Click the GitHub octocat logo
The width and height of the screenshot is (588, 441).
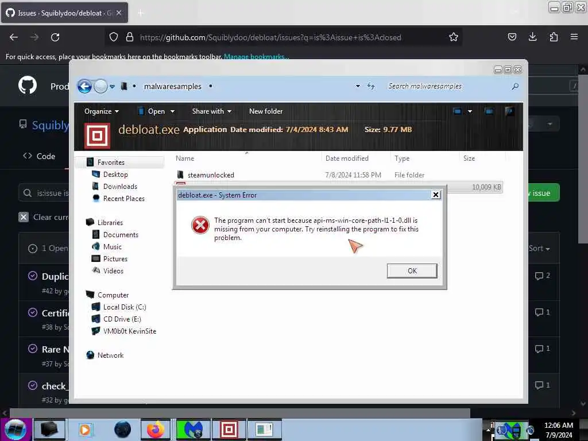[28, 86]
